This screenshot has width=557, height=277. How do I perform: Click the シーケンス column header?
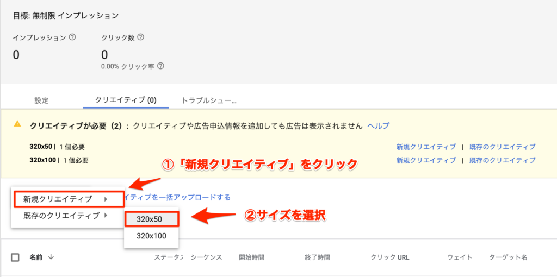(206, 257)
